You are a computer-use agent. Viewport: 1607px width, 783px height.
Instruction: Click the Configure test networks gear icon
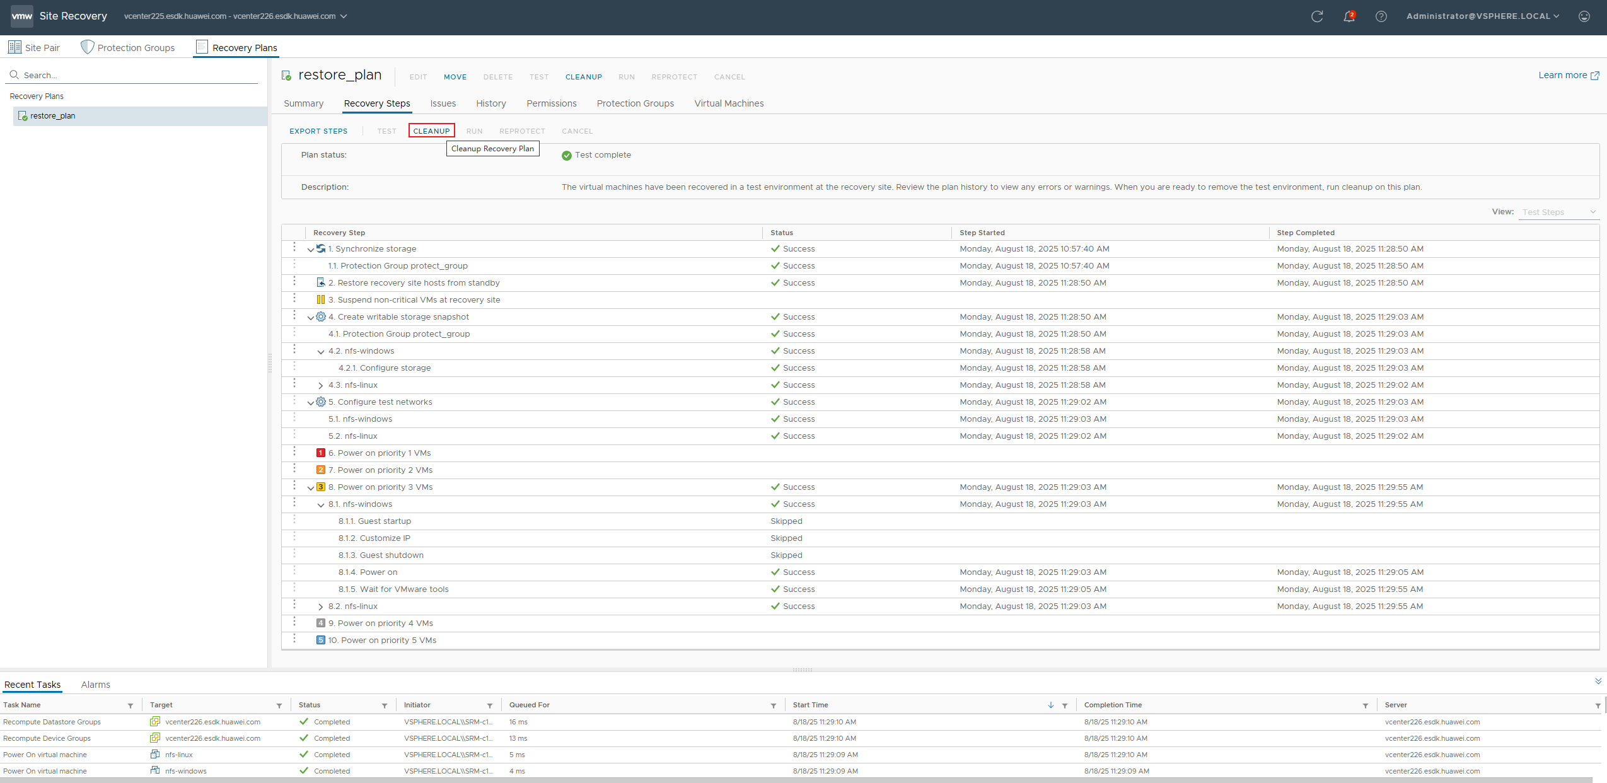point(321,402)
